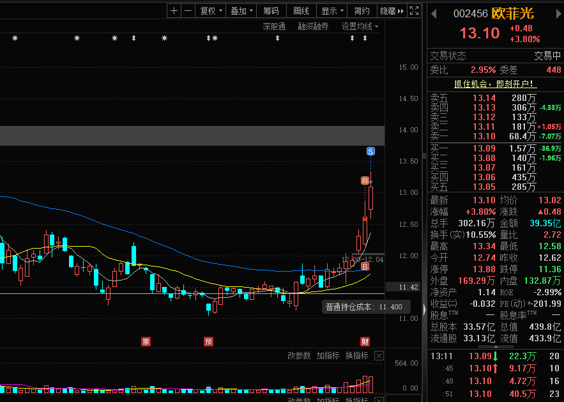
Task: Click 加指标 in the volume pane header
Action: (x=328, y=355)
